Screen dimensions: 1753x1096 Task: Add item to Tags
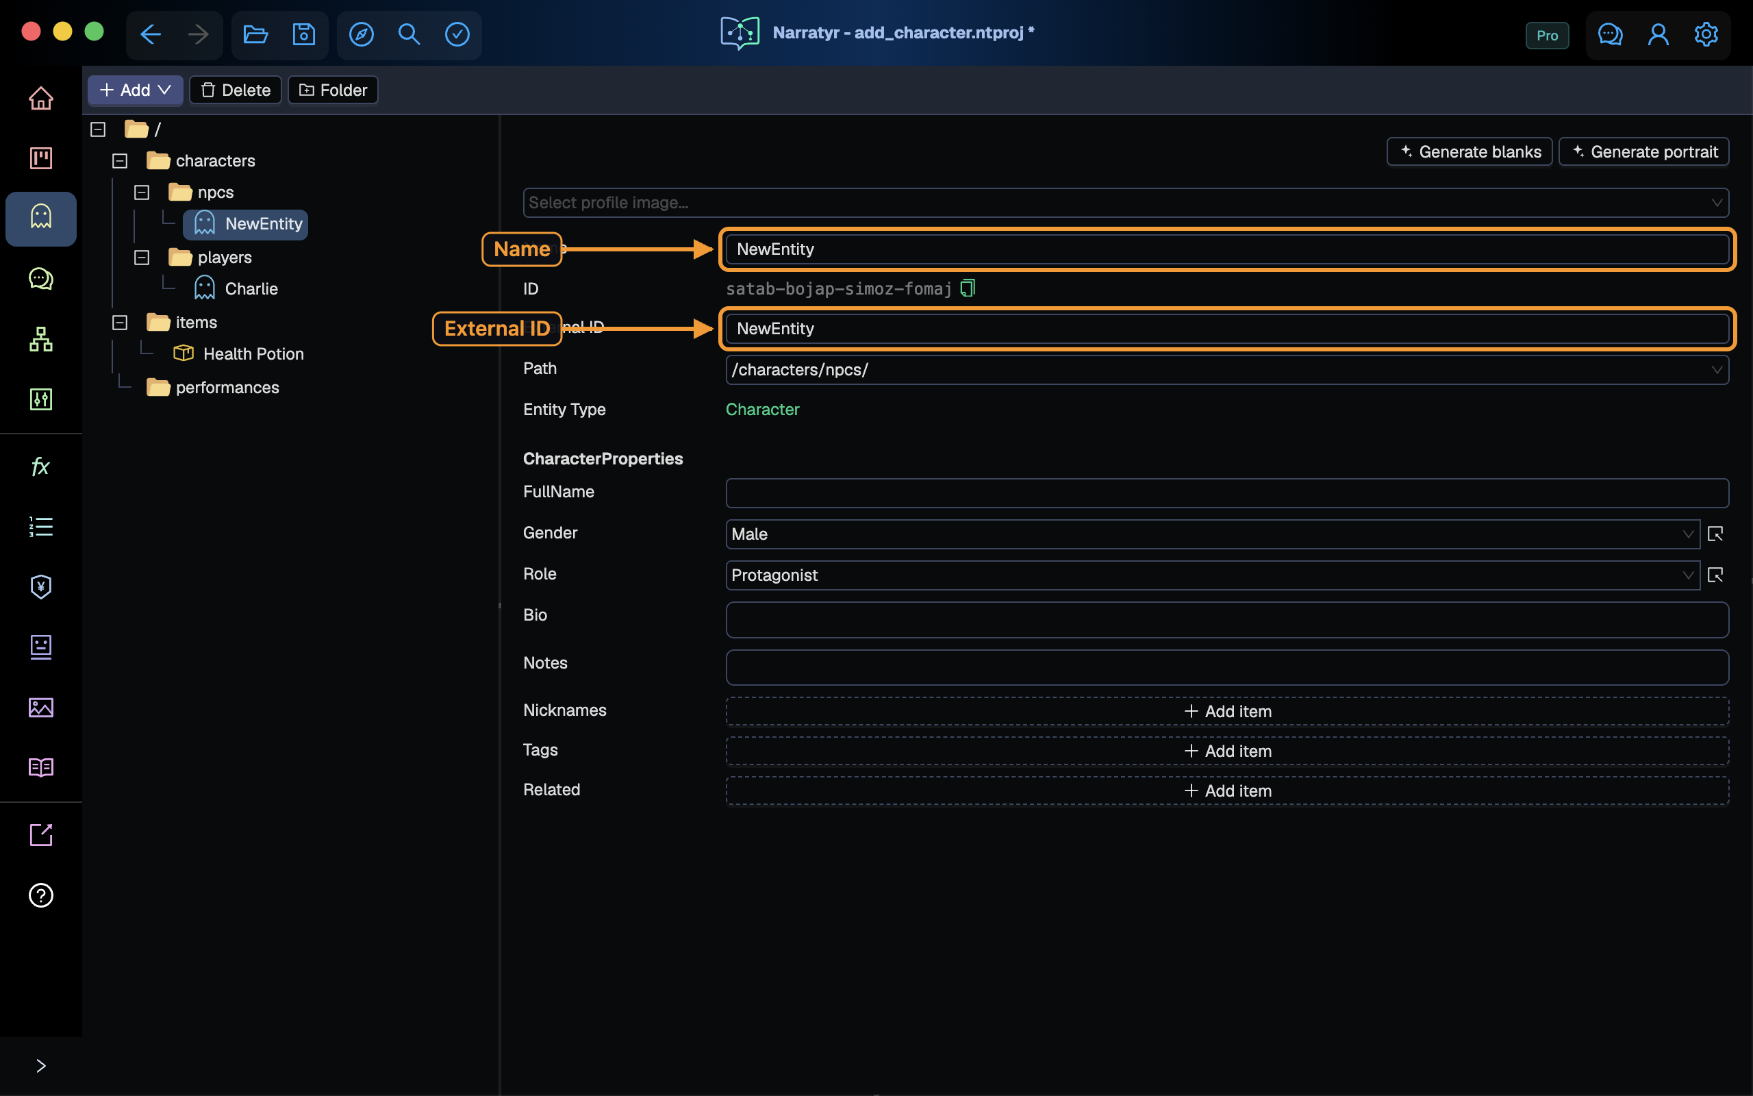(1227, 751)
